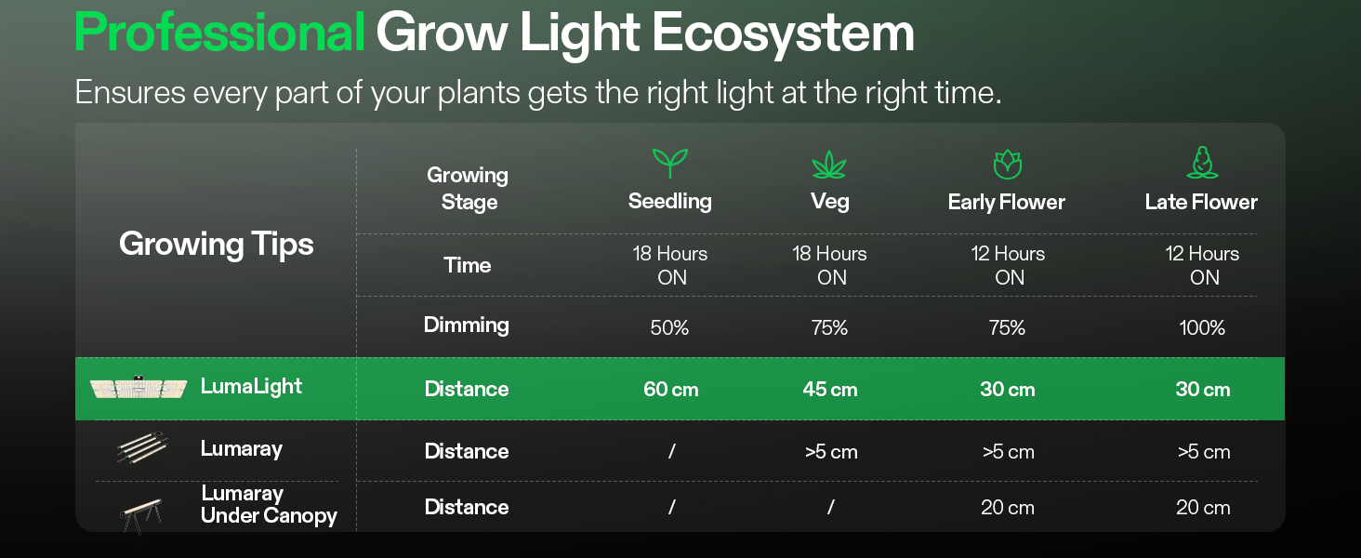1361x558 pixels.
Task: Click the 45 cm Veg distance cell
Action: click(x=829, y=390)
